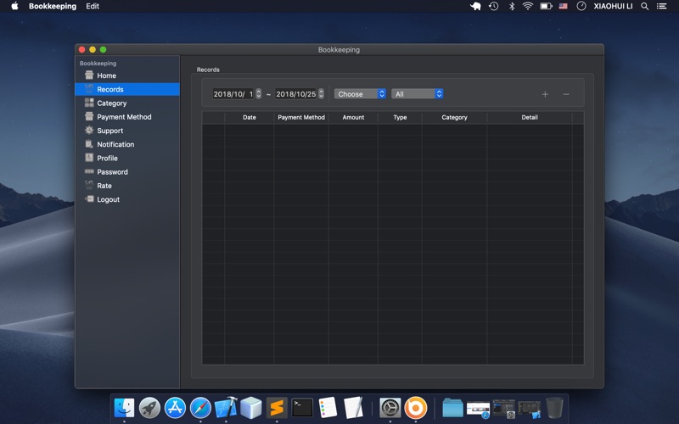Launch Safari from the dock

pyautogui.click(x=200, y=408)
